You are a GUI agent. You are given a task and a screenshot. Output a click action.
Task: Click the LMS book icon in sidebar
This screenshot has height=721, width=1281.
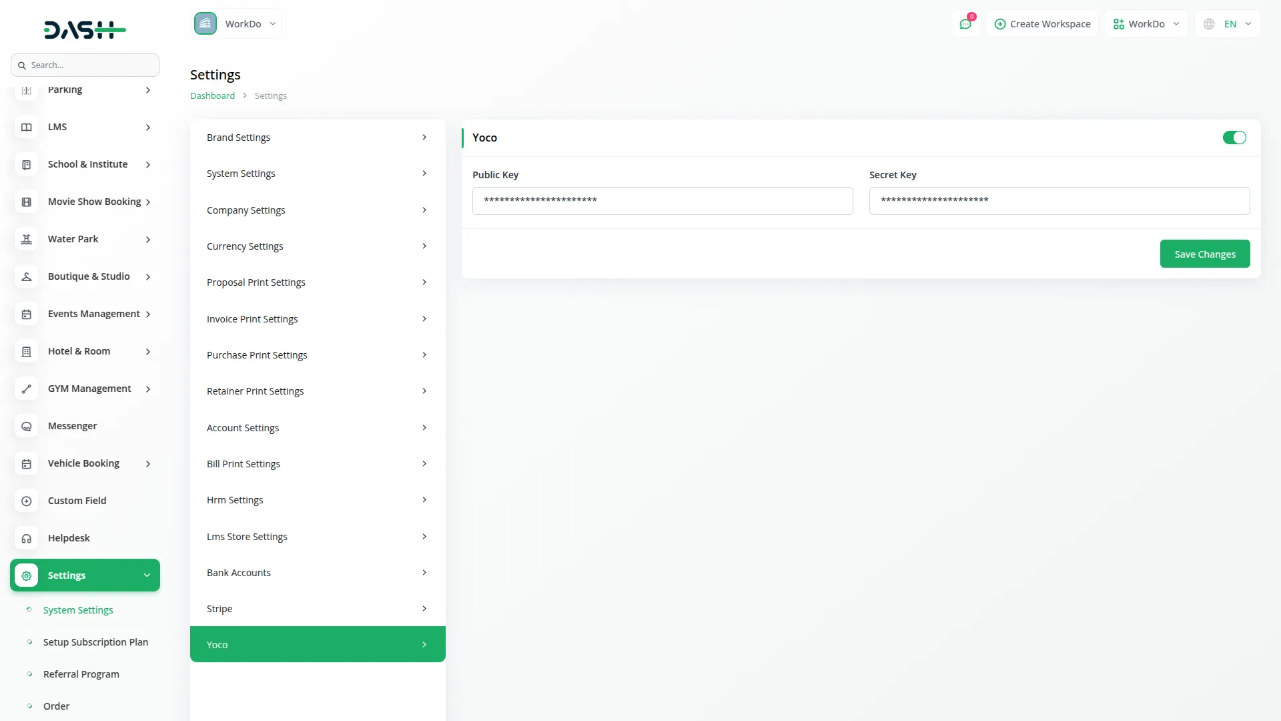(27, 127)
